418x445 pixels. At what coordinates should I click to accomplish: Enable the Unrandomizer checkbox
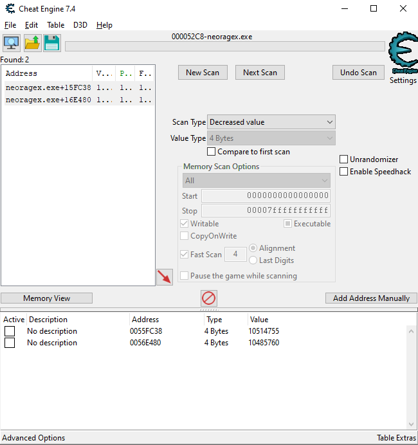(343, 159)
